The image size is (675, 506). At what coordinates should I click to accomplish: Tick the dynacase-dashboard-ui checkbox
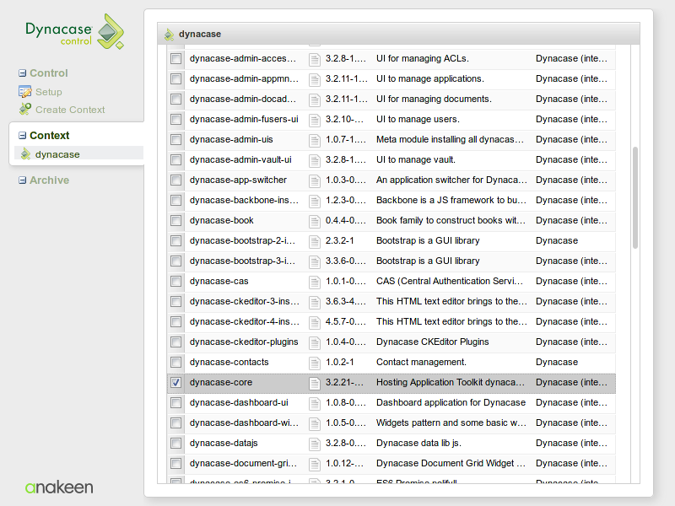click(x=175, y=402)
